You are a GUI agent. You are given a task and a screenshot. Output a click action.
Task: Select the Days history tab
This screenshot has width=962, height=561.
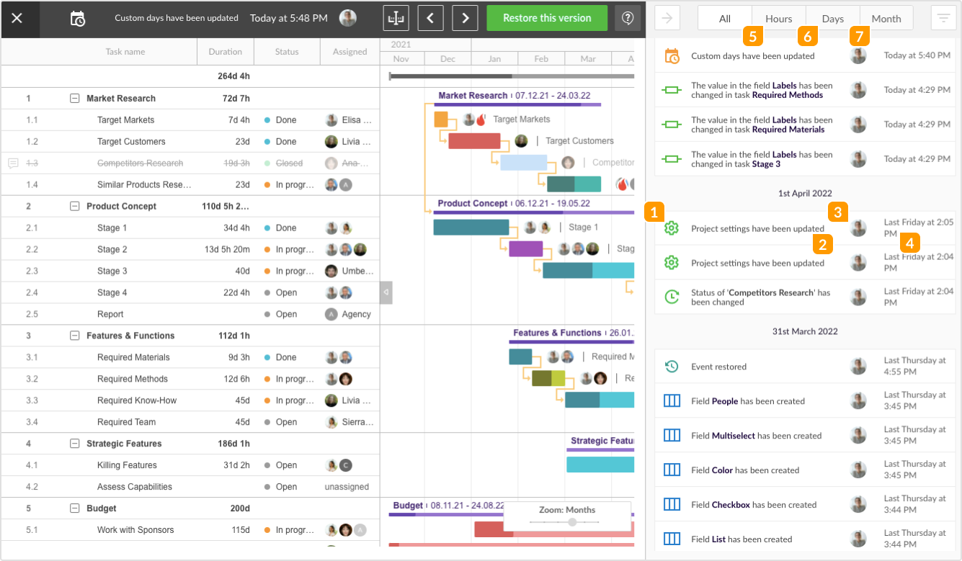coord(832,19)
